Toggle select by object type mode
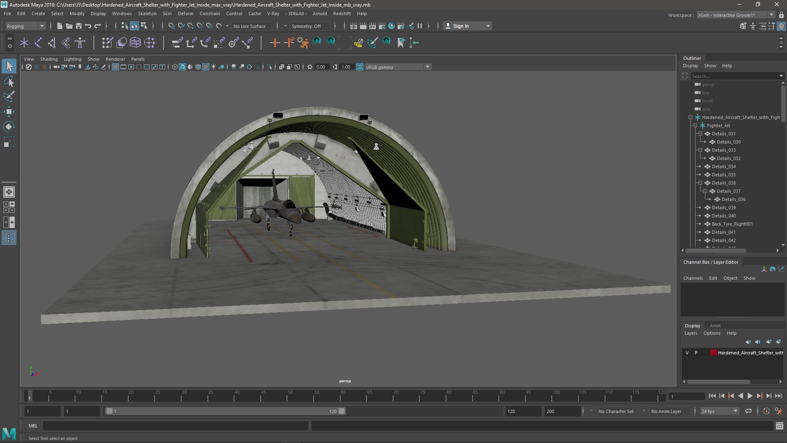 134,26
